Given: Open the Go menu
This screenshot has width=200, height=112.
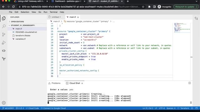Looking at the screenshot, I should 40,12.
